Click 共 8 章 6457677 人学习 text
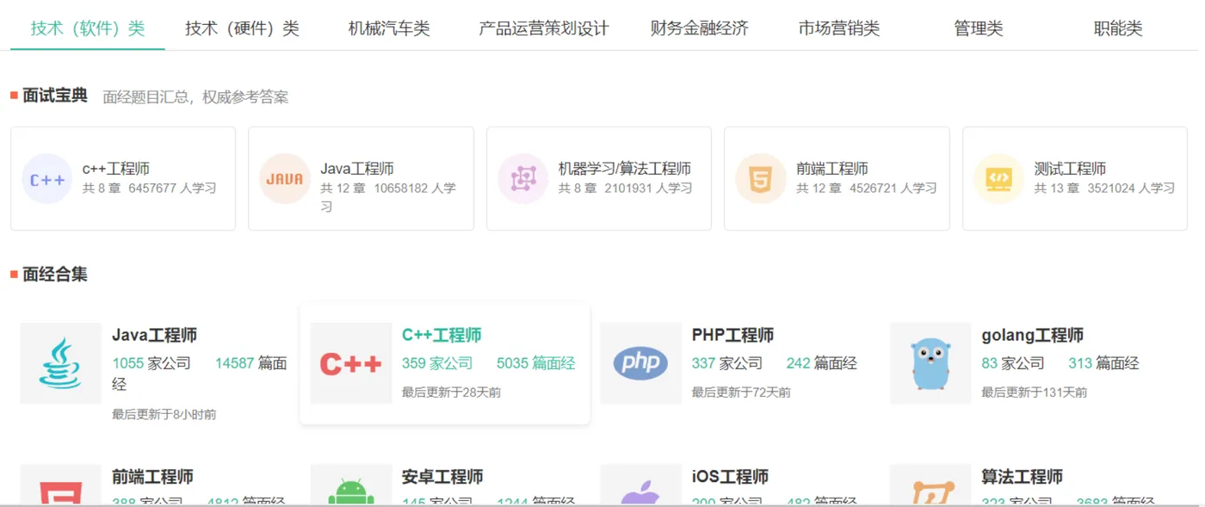The image size is (1205, 507). pos(150,188)
